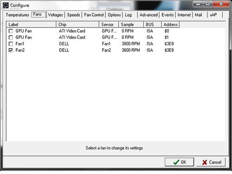Click the Sensor column header

[x=109, y=25]
